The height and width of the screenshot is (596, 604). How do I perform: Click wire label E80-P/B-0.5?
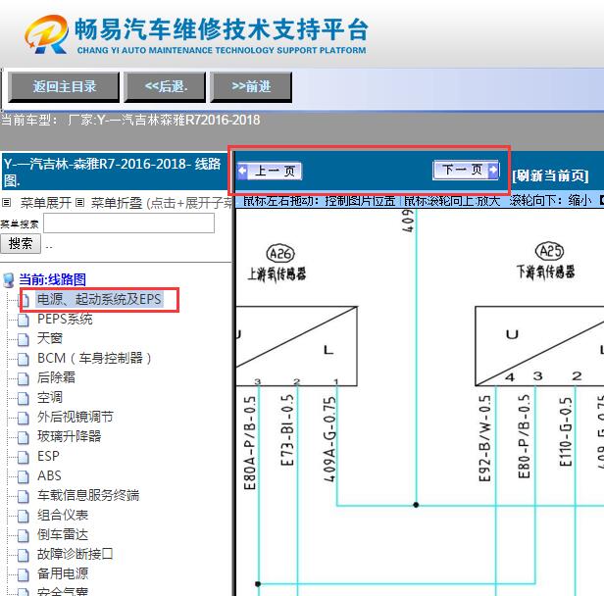point(524,436)
